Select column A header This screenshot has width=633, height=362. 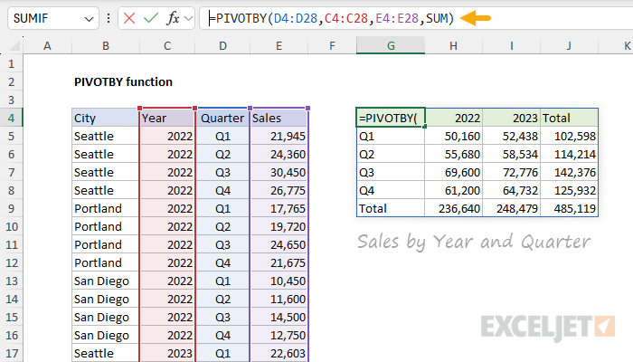point(47,45)
